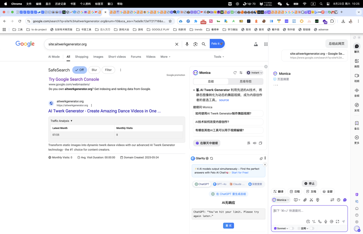Click the 在聊天中继续 continue in chat button
Image resolution: width=363 pixels, height=234 pixels.
(207, 143)
